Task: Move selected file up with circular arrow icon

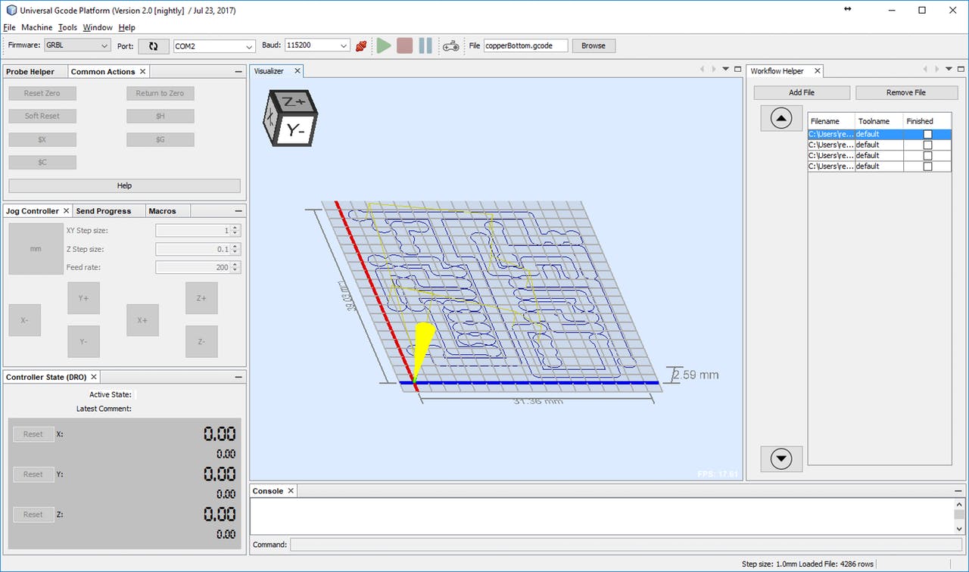Action: 781,118
